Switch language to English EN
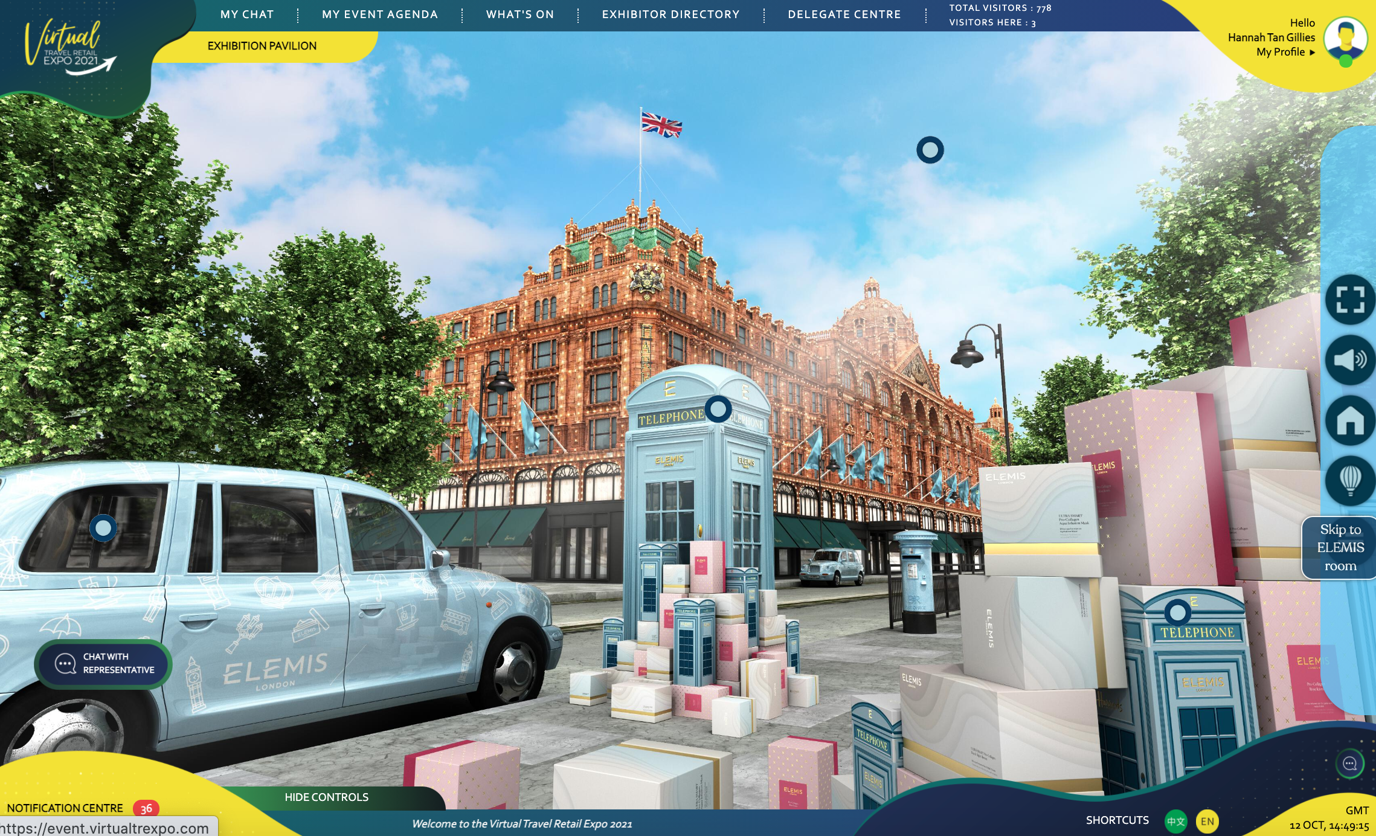Image resolution: width=1376 pixels, height=836 pixels. (x=1207, y=822)
